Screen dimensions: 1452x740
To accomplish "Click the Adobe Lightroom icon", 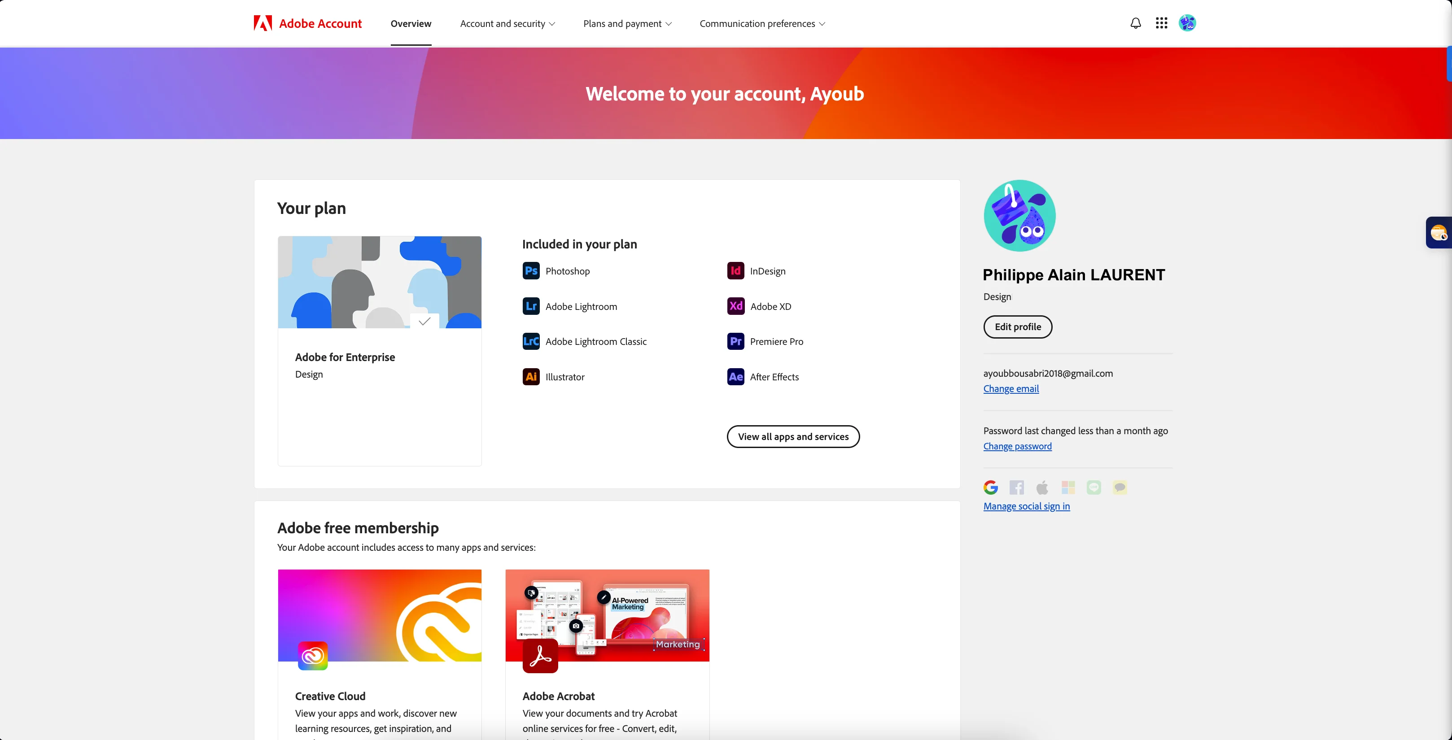I will 530,306.
